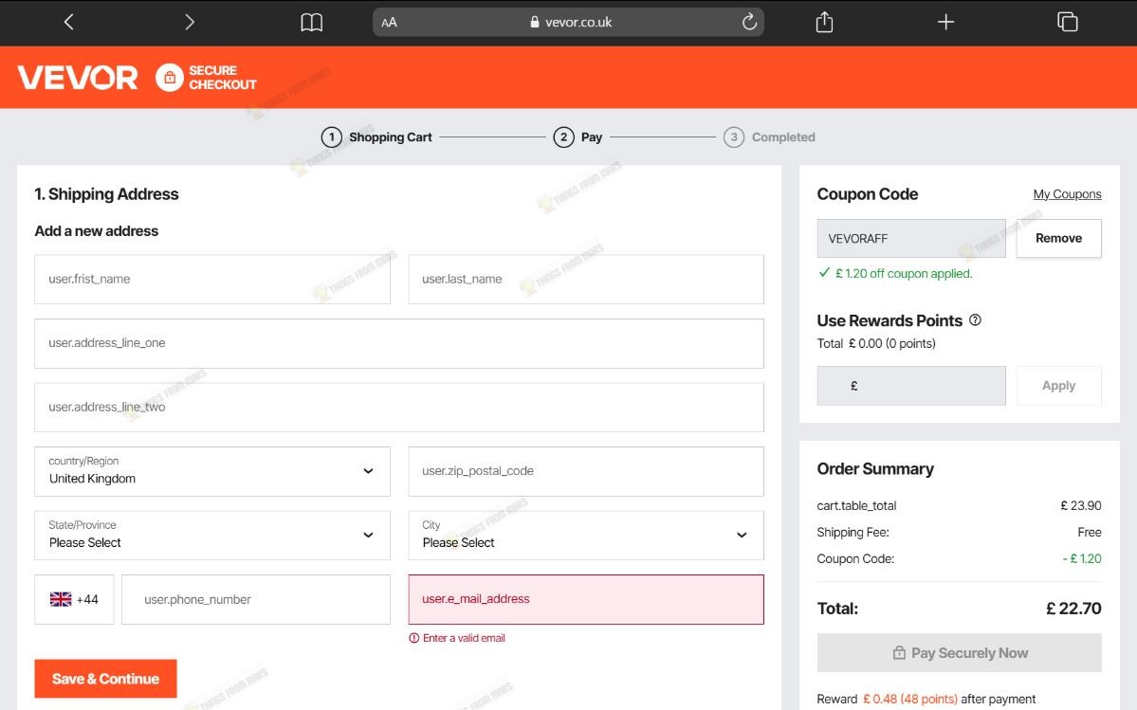
Task: Click the '1. Shipping Address' heading
Action: coord(106,194)
